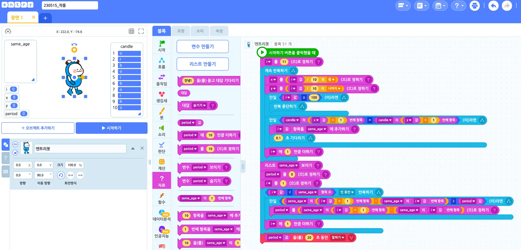Screen dimensions: 521x250
Task: Open the block coding mode dropdown
Action: point(403,6)
